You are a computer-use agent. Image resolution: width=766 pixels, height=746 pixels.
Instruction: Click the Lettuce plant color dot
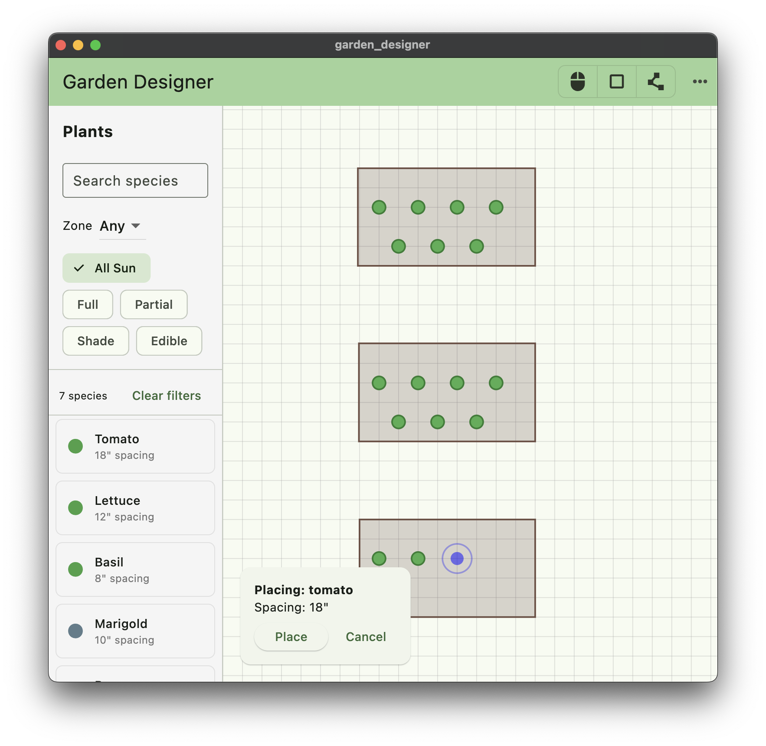click(x=75, y=507)
